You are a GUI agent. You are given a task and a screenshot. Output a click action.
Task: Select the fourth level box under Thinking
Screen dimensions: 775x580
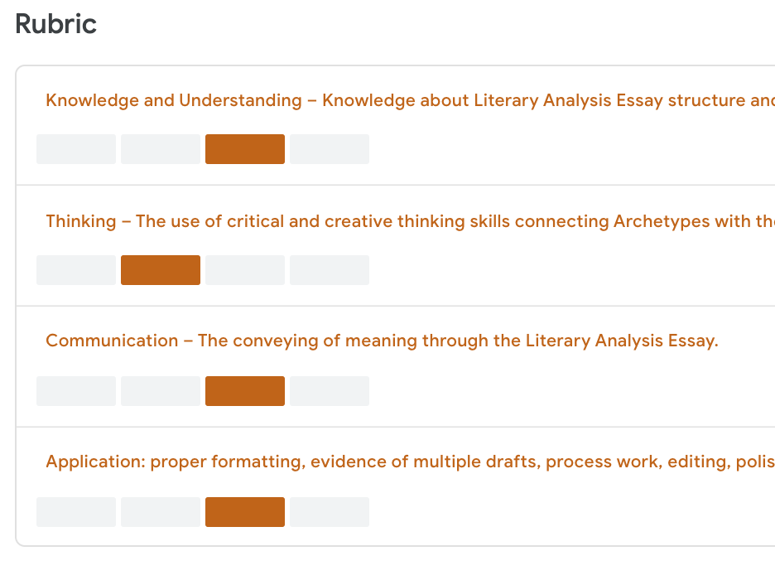(330, 270)
